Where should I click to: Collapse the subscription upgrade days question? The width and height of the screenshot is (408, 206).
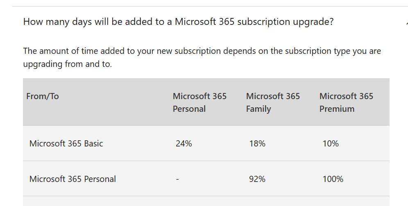tap(178, 22)
